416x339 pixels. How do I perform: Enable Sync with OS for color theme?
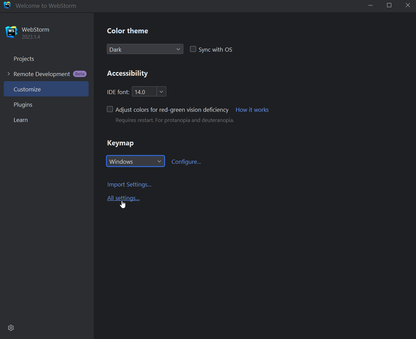193,49
